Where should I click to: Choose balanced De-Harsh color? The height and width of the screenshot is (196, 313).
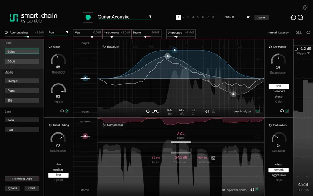[x=278, y=91]
